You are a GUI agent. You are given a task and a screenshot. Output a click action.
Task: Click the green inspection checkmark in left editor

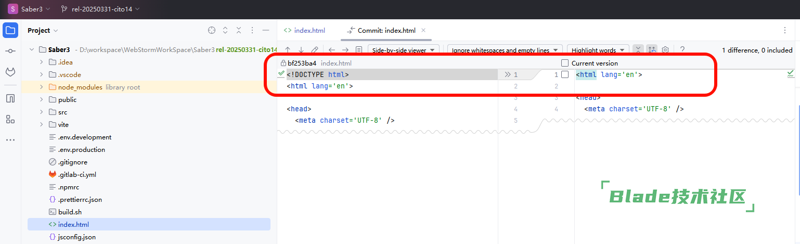(281, 74)
